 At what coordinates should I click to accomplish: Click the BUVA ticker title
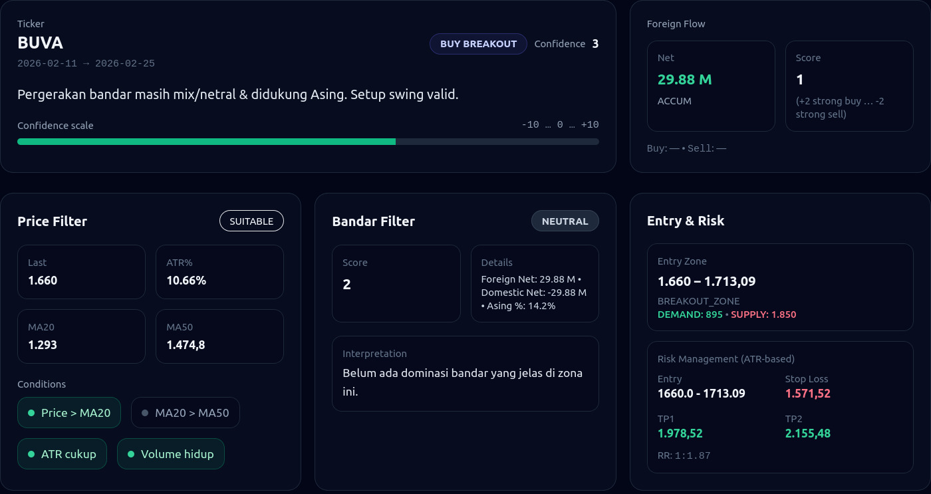[41, 43]
